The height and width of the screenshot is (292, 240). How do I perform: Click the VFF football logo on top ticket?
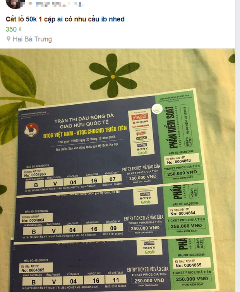[x=31, y=130]
